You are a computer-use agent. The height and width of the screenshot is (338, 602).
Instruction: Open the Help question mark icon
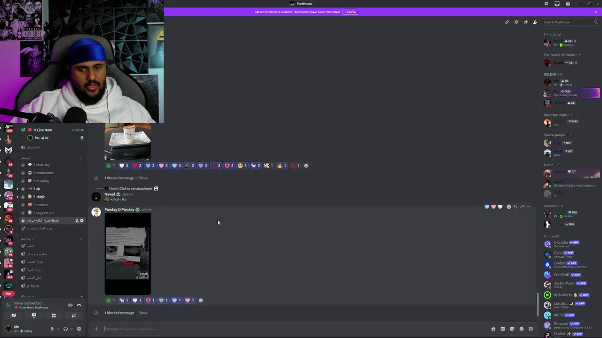[568, 4]
